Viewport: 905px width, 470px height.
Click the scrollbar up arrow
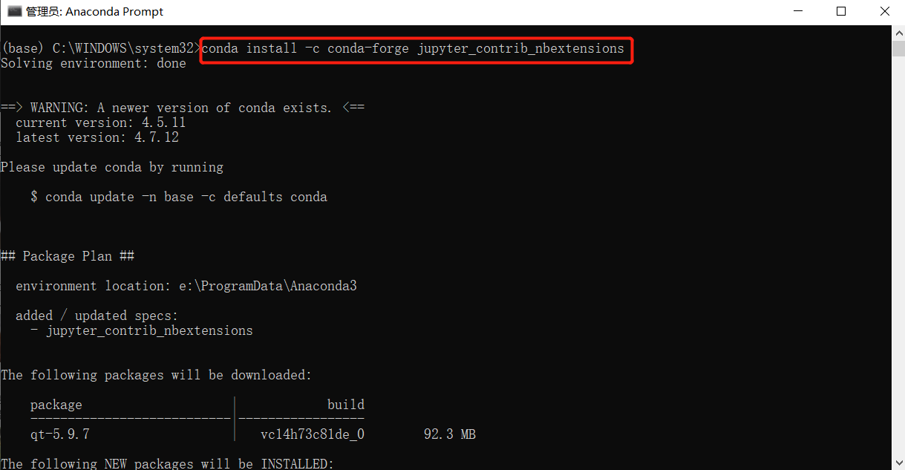(x=898, y=31)
